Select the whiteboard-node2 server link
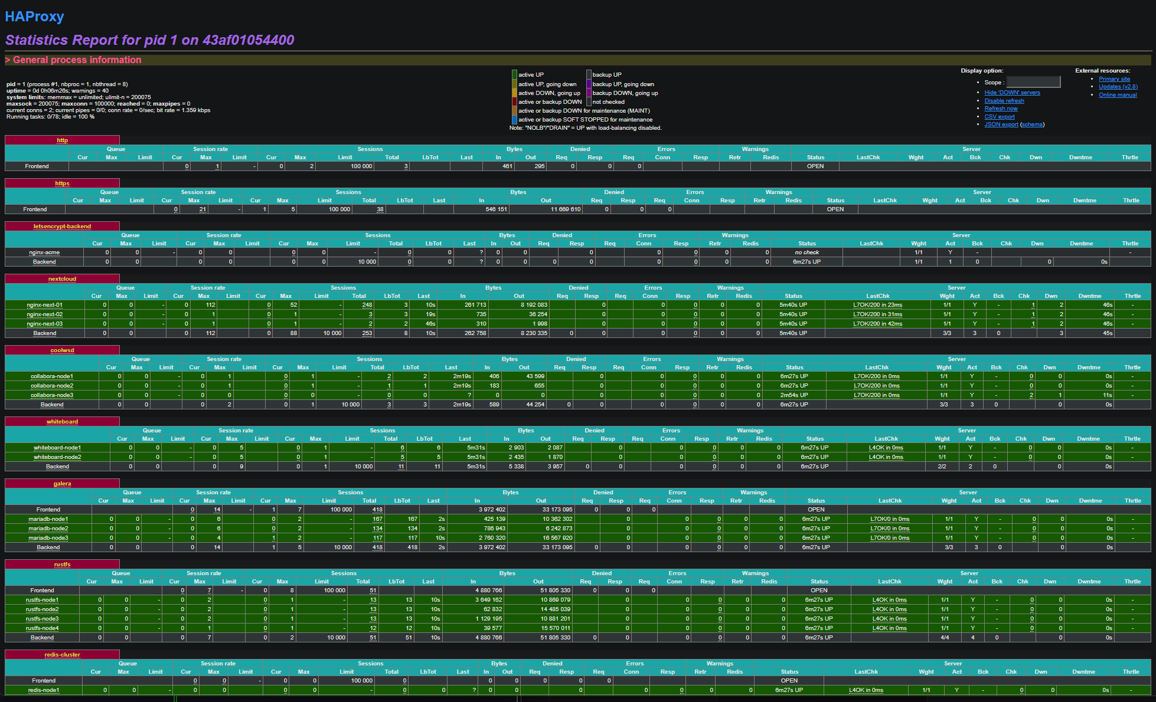The image size is (1156, 702). click(57, 457)
